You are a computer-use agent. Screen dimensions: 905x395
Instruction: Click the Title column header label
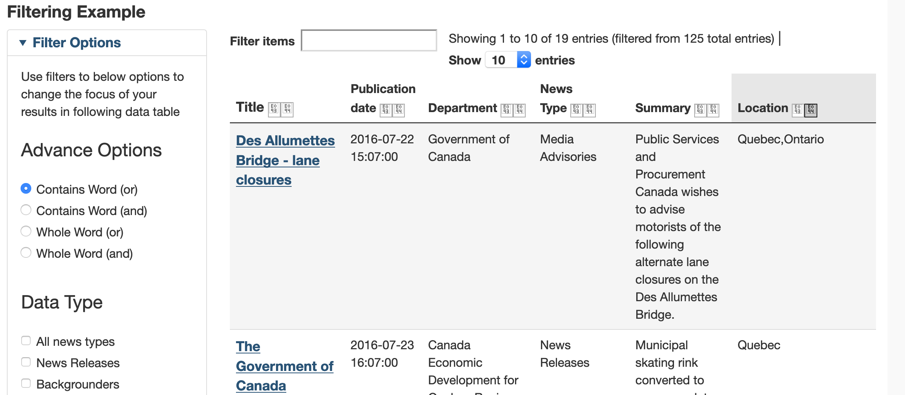pos(250,107)
